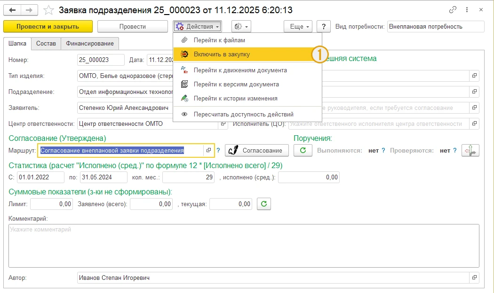This screenshot has height=293, width=494.
Task: Open the Финансирование tab
Action: [90, 43]
